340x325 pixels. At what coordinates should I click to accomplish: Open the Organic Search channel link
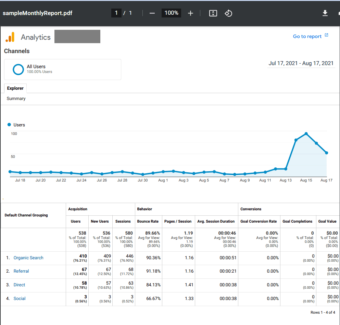coord(28,258)
